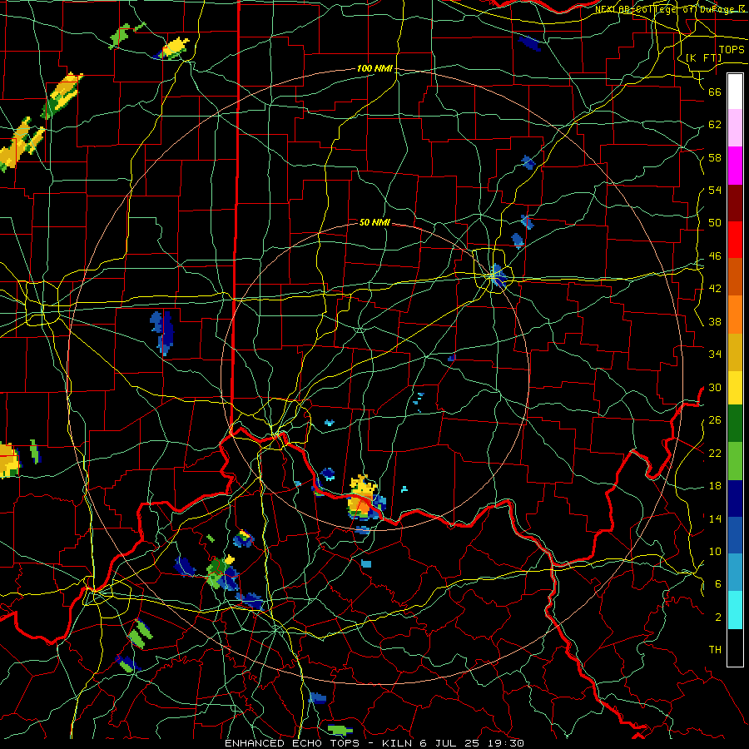This screenshot has width=749, height=749.
Task: Click the "50" scale value on legend
Action: coord(715,223)
